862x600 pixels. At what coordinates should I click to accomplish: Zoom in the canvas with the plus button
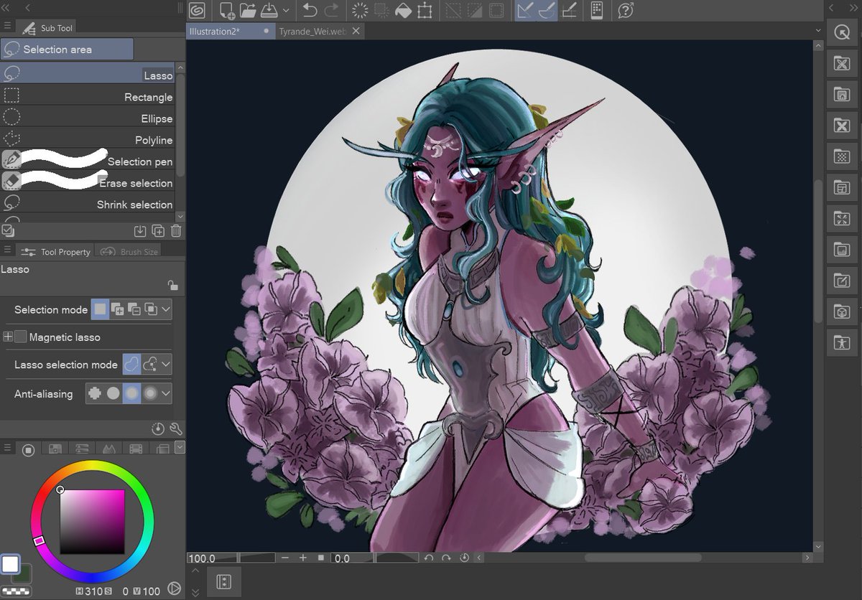tap(302, 558)
